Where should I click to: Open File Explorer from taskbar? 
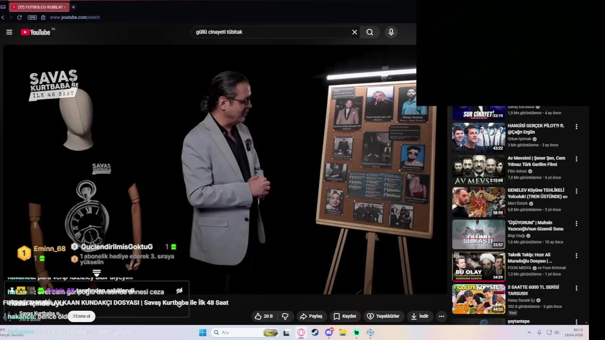coord(343,332)
